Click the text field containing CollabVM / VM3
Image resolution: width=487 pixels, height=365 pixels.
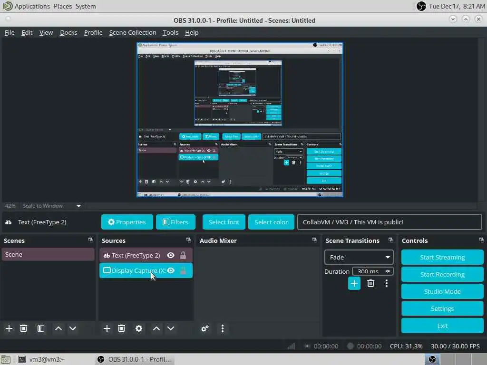pyautogui.click(x=390, y=222)
